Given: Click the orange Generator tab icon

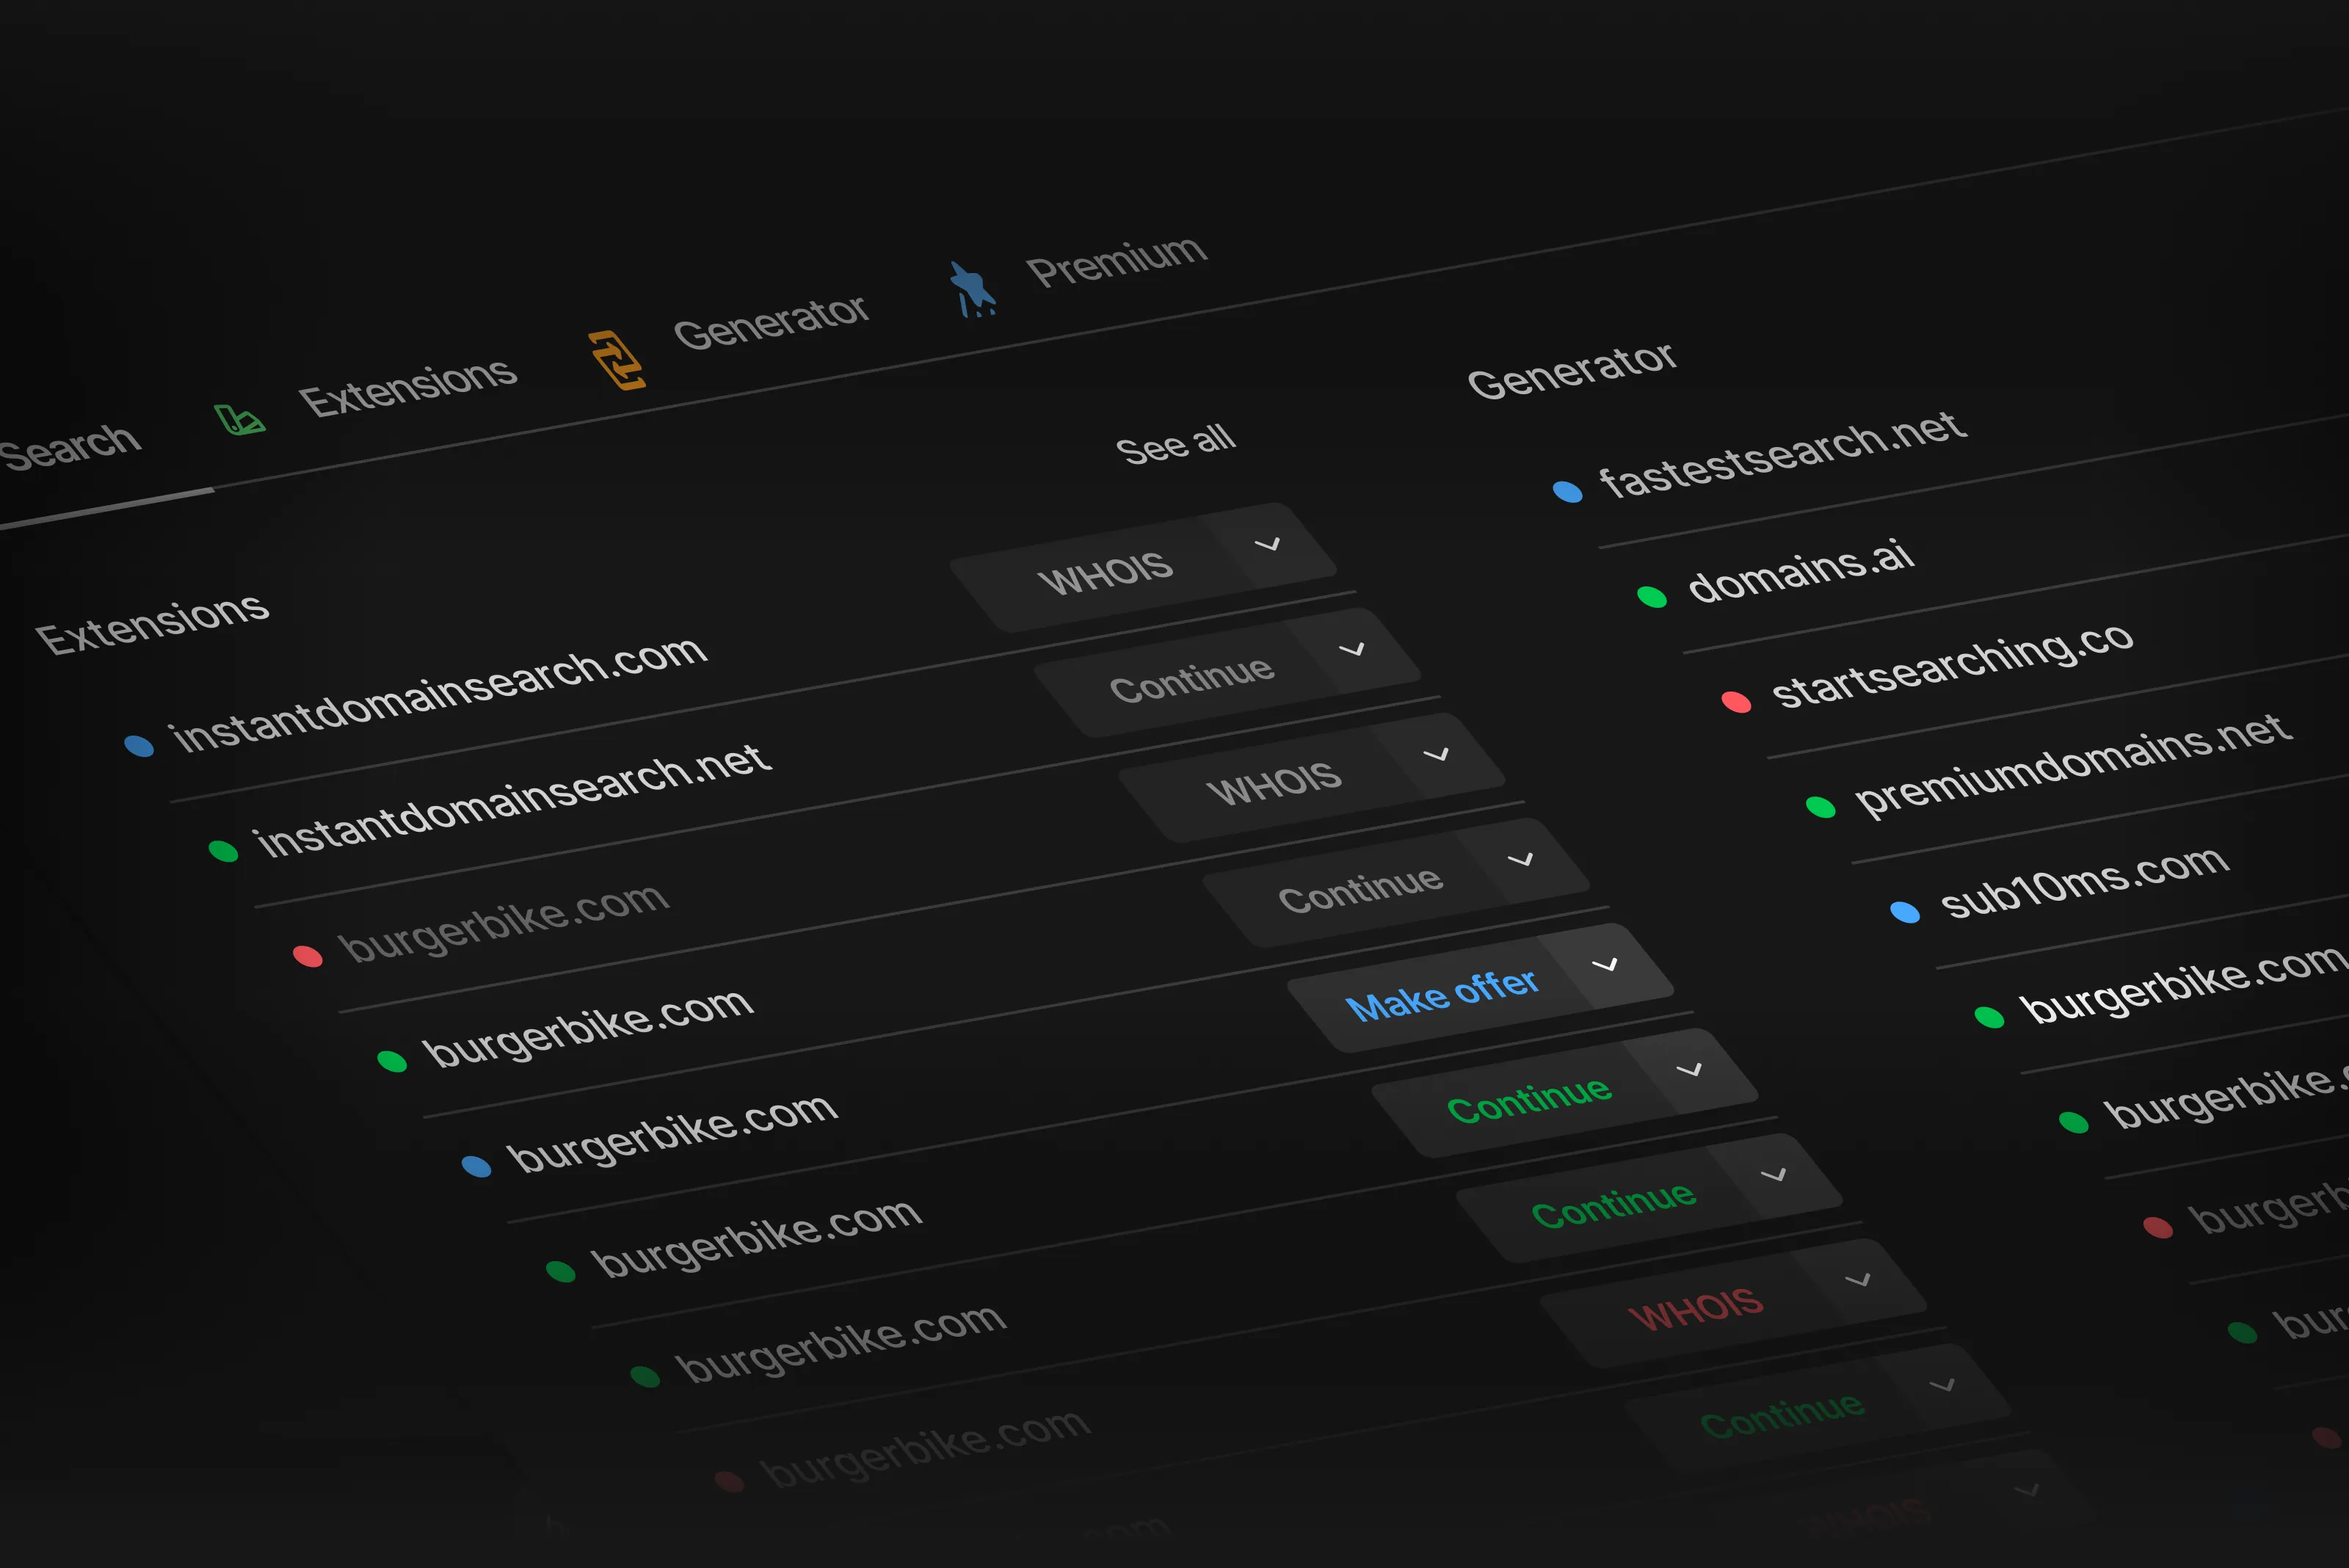Looking at the screenshot, I should tap(617, 360).
